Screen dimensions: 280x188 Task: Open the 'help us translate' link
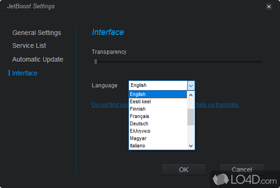[x=217, y=105]
